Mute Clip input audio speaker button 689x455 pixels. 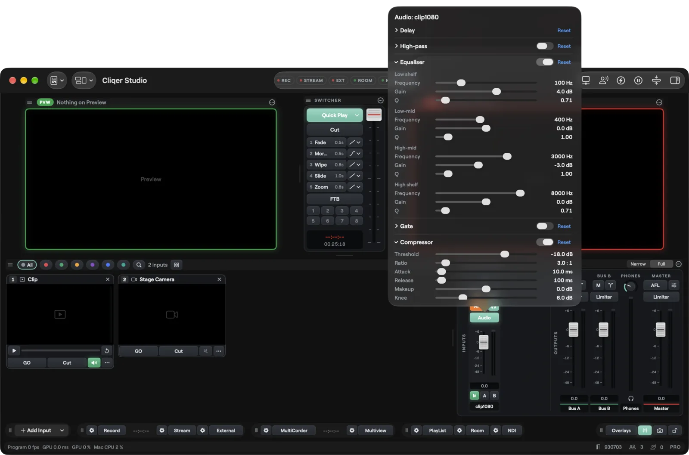click(94, 363)
